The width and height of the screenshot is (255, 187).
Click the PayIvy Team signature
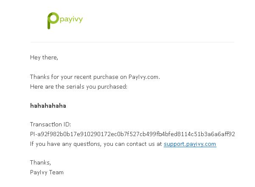click(47, 173)
